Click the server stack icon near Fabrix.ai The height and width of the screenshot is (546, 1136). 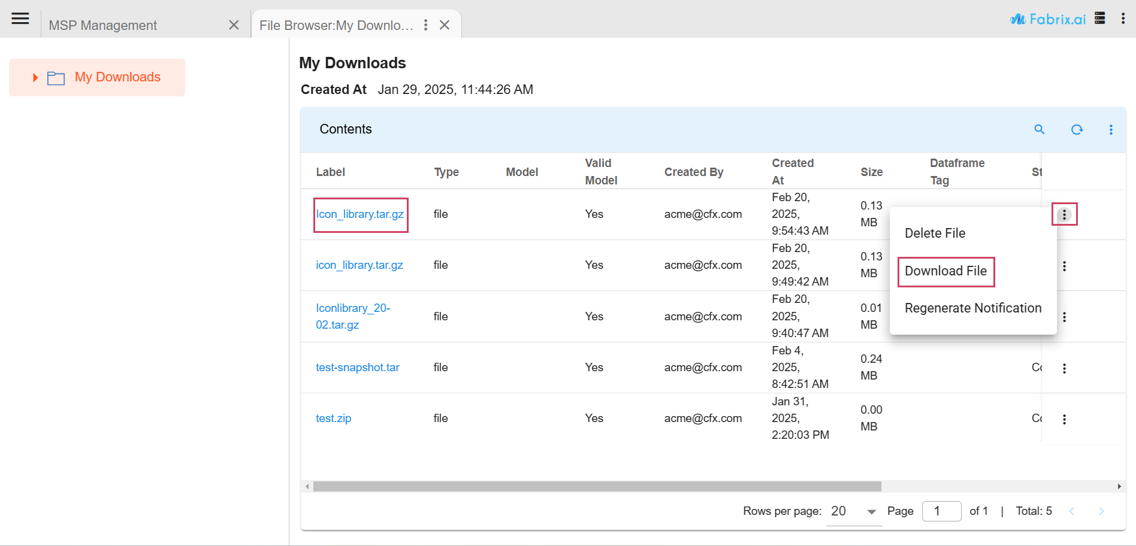click(x=1099, y=18)
